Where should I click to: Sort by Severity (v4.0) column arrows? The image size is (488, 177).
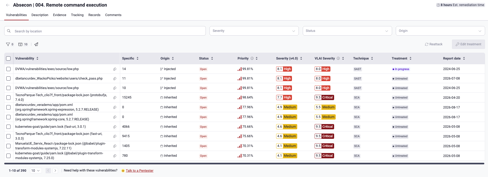301,58
